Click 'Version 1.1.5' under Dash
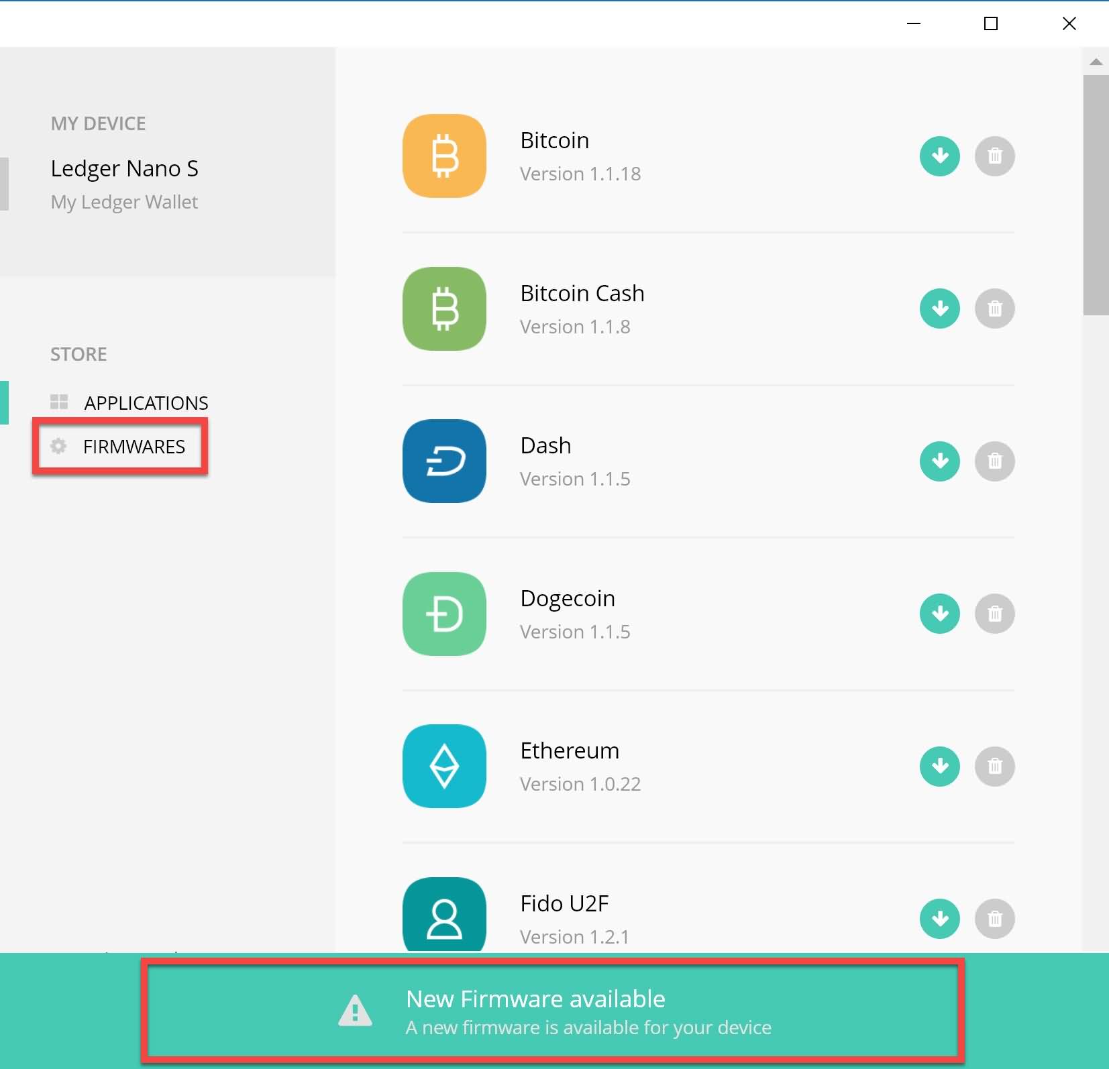 pos(575,479)
